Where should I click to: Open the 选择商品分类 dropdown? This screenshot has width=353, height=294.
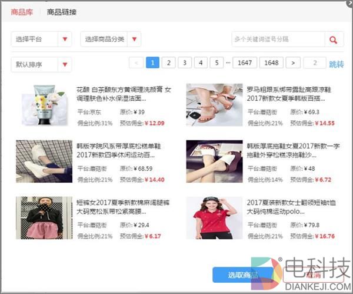click(111, 39)
